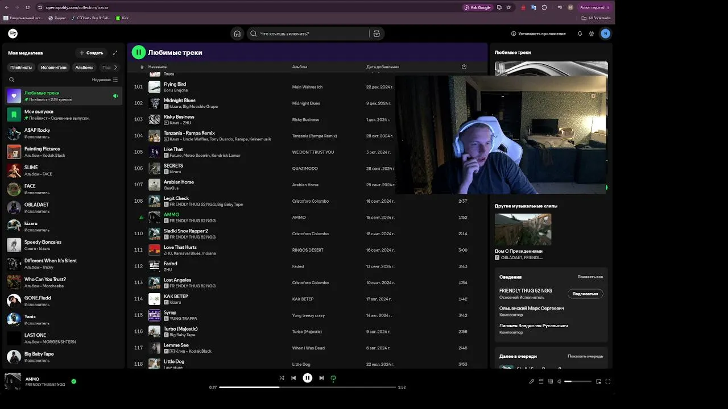728x409 pixels.
Task: Expand the Сведения credits with Показать все
Action: pos(590,277)
